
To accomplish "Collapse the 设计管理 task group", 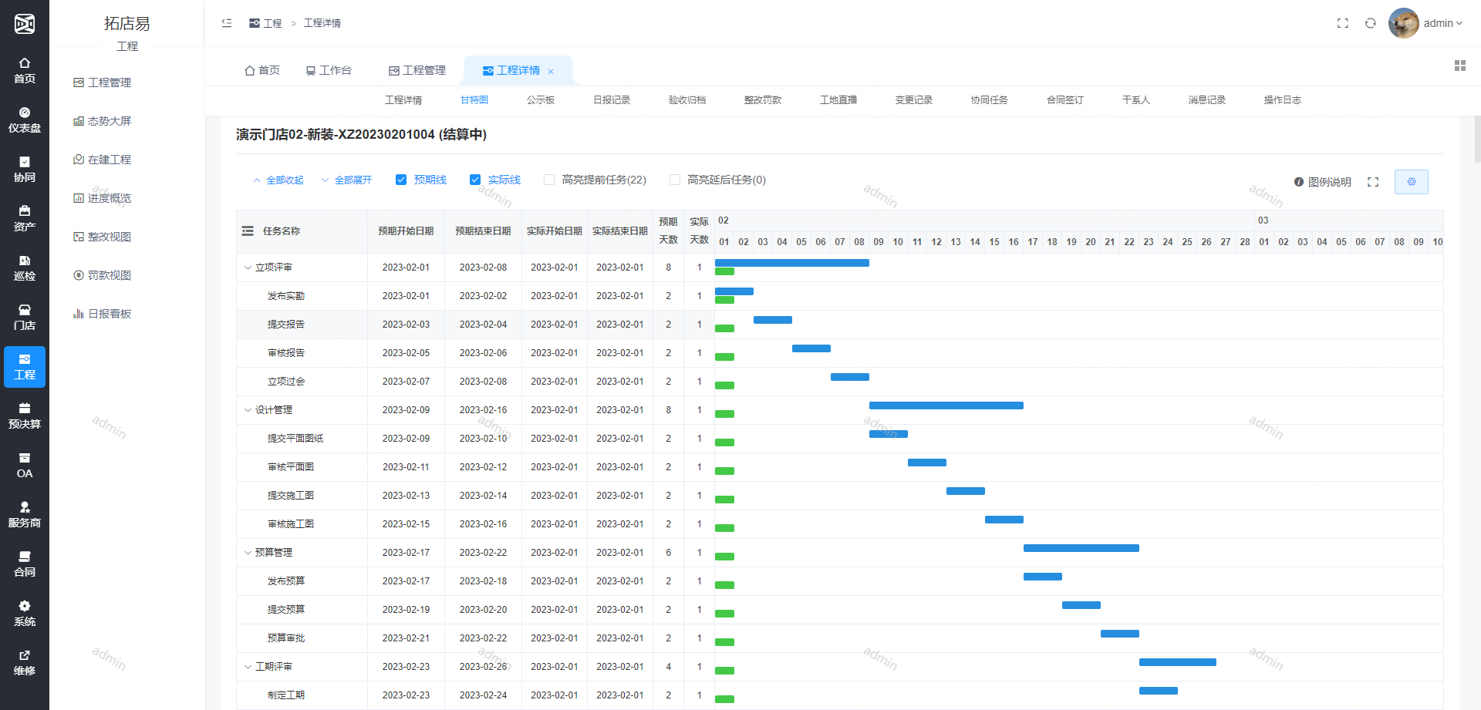I will pos(248,410).
